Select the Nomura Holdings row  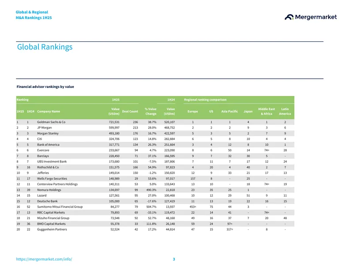tap(155, 190)
